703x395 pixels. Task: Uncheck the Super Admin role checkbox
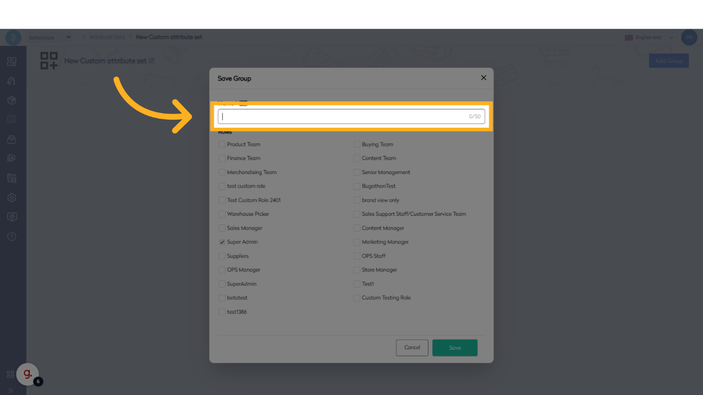pos(222,242)
